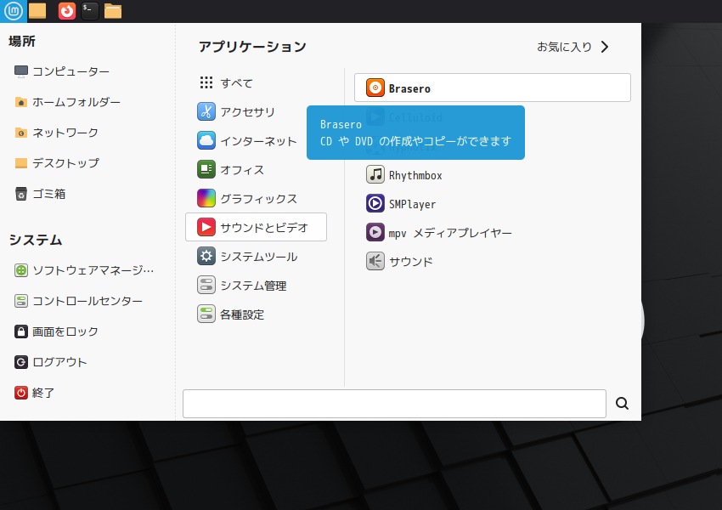Viewport: 722px width, 510px height.
Task: Open ソフトウェアマネージ… label
Action: pyautogui.click(x=93, y=270)
